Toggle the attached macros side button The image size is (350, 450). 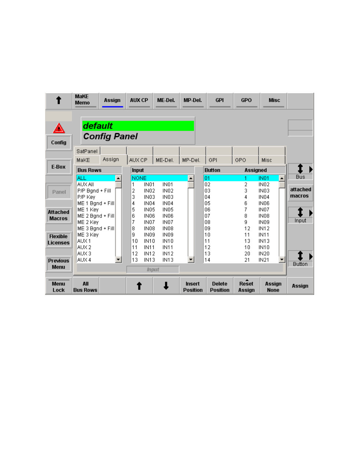[300, 193]
